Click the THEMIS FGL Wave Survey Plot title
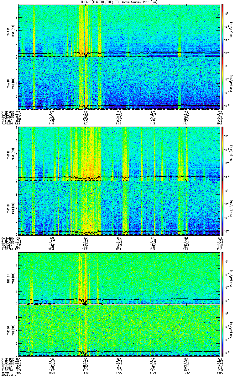Viewport: 235px width, 377px height. pyautogui.click(x=118, y=2)
